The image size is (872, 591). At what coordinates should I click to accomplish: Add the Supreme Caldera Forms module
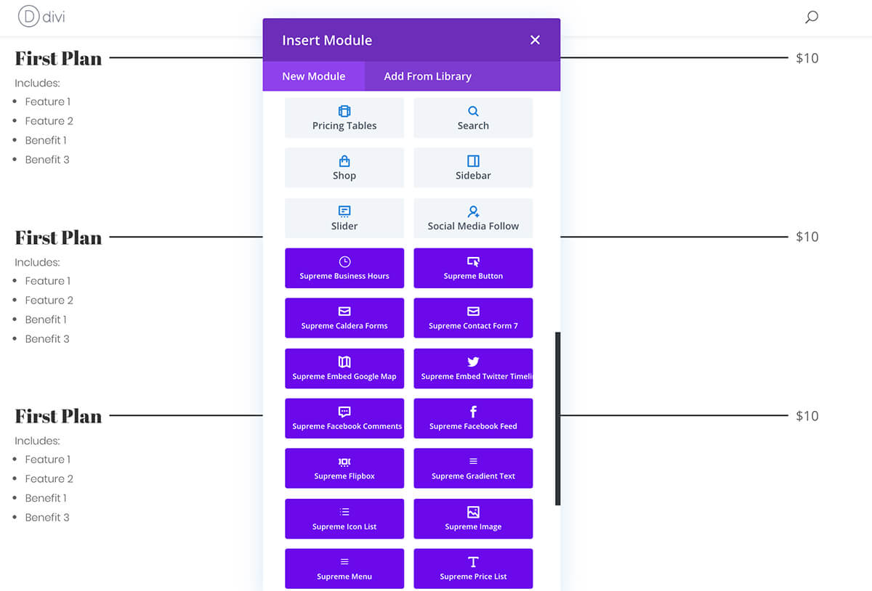pyautogui.click(x=344, y=318)
